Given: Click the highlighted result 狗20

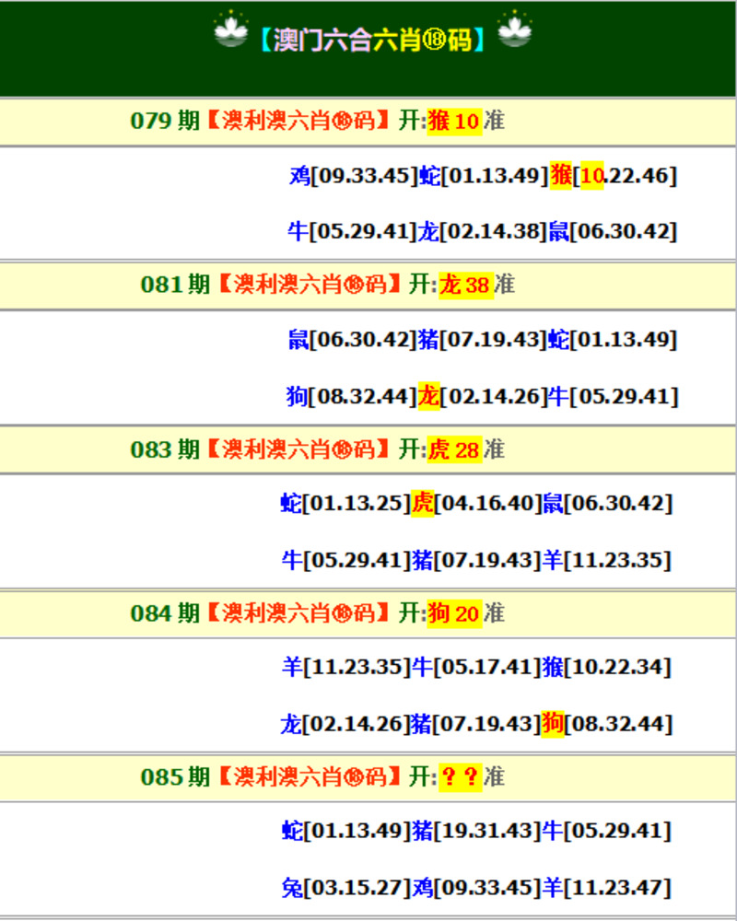Looking at the screenshot, I should pyautogui.click(x=454, y=613).
